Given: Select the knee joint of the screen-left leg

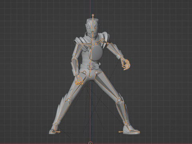Looking at the screenshot, I should [x=69, y=100].
